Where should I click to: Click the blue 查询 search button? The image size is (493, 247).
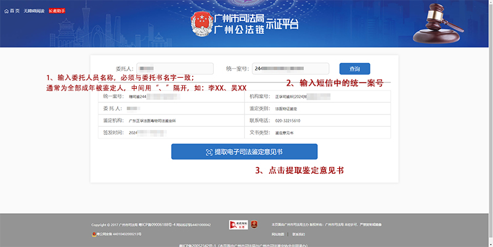[x=355, y=69]
